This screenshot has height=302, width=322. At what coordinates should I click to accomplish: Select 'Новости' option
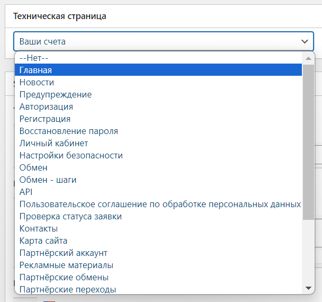coord(37,82)
